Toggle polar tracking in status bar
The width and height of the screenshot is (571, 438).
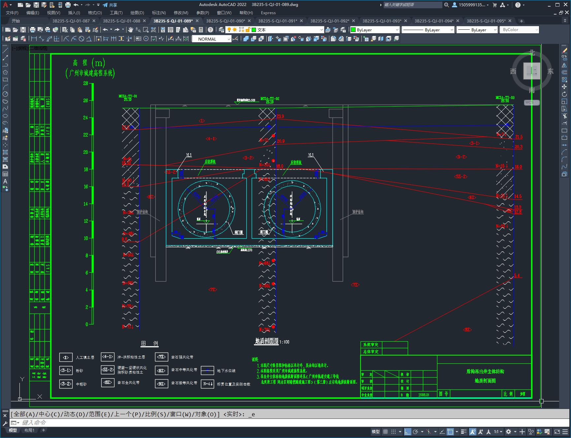coord(416,431)
